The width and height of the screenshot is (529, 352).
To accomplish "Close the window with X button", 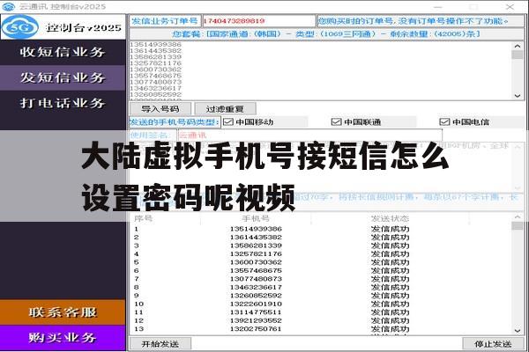I will pos(510,6).
